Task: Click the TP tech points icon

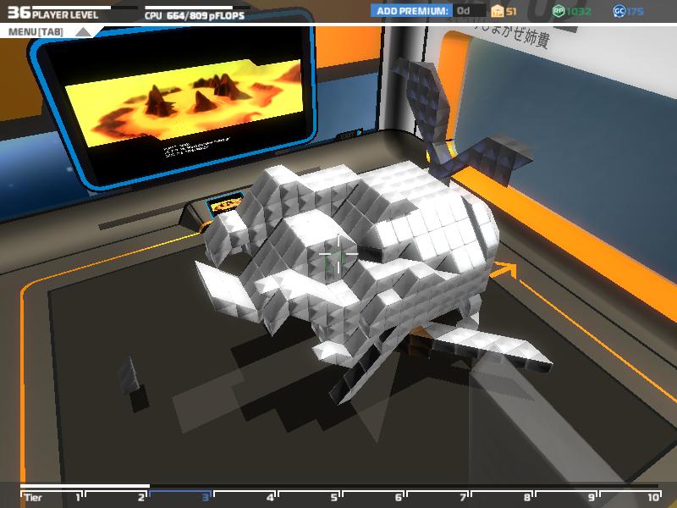Action: coord(498,11)
